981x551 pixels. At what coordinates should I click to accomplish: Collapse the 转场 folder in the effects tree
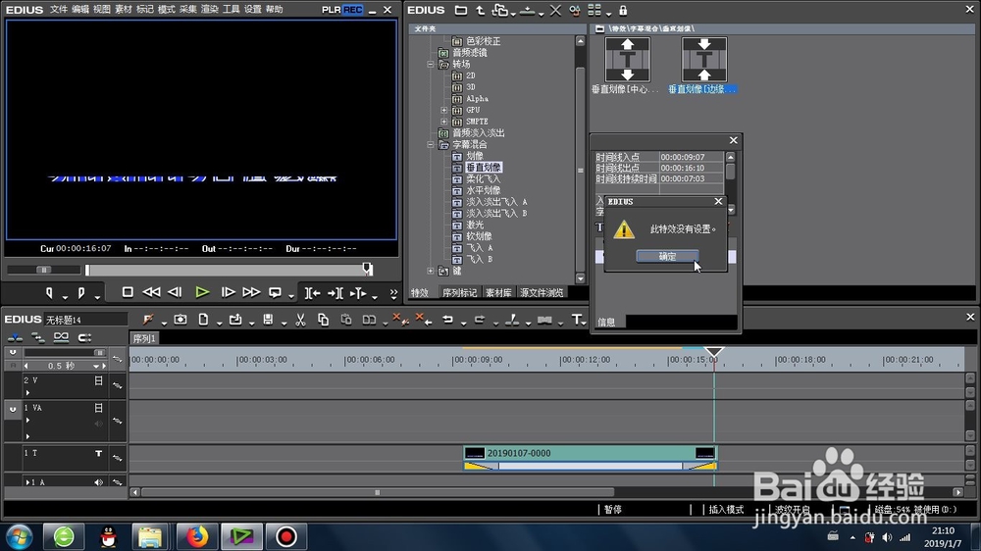point(431,65)
